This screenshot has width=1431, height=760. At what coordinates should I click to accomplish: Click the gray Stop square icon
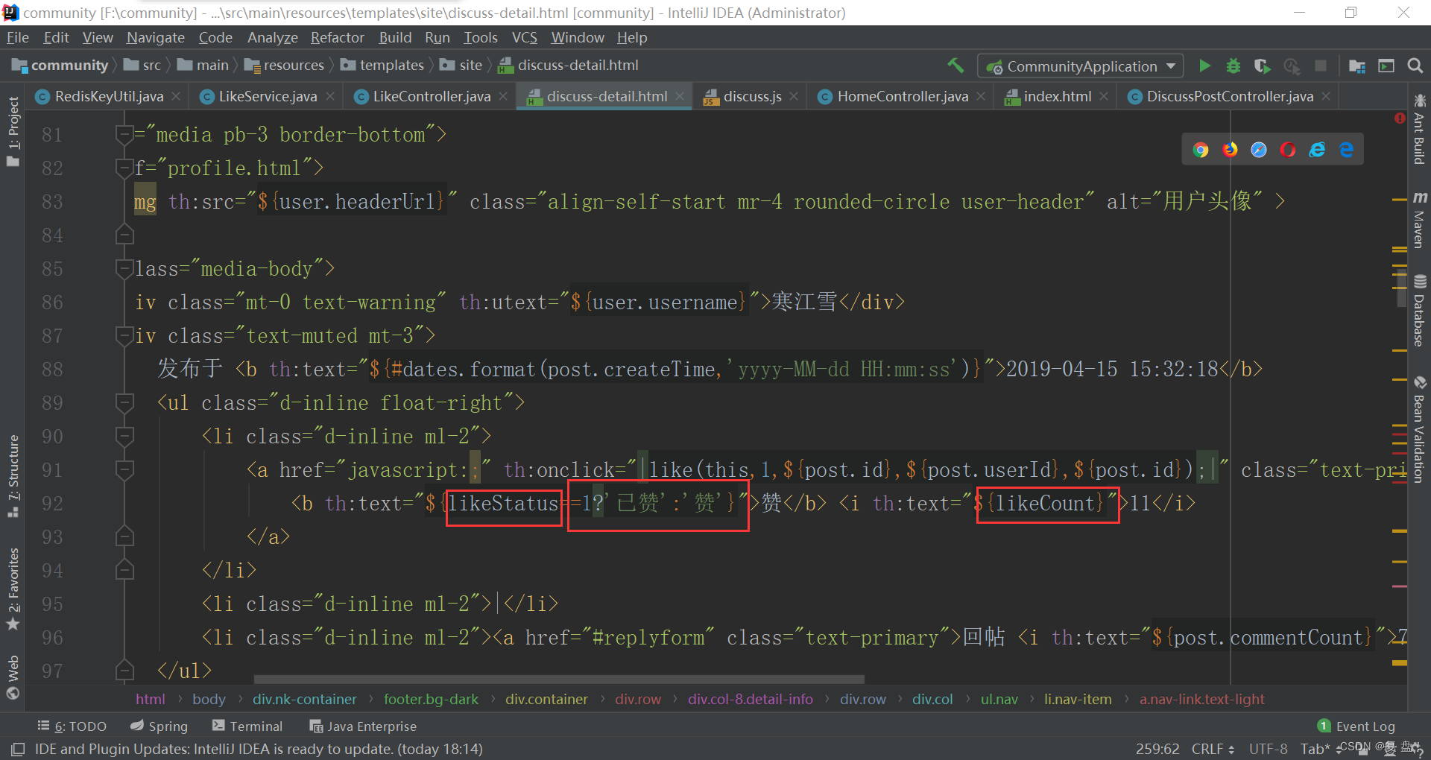(x=1321, y=66)
